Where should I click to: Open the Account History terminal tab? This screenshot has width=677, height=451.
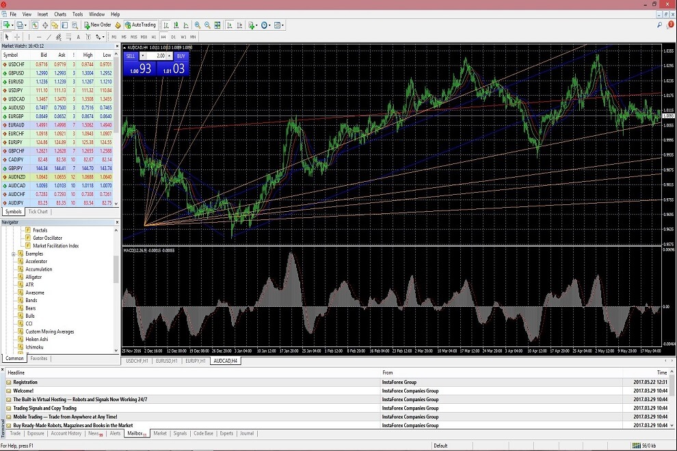pyautogui.click(x=66, y=433)
